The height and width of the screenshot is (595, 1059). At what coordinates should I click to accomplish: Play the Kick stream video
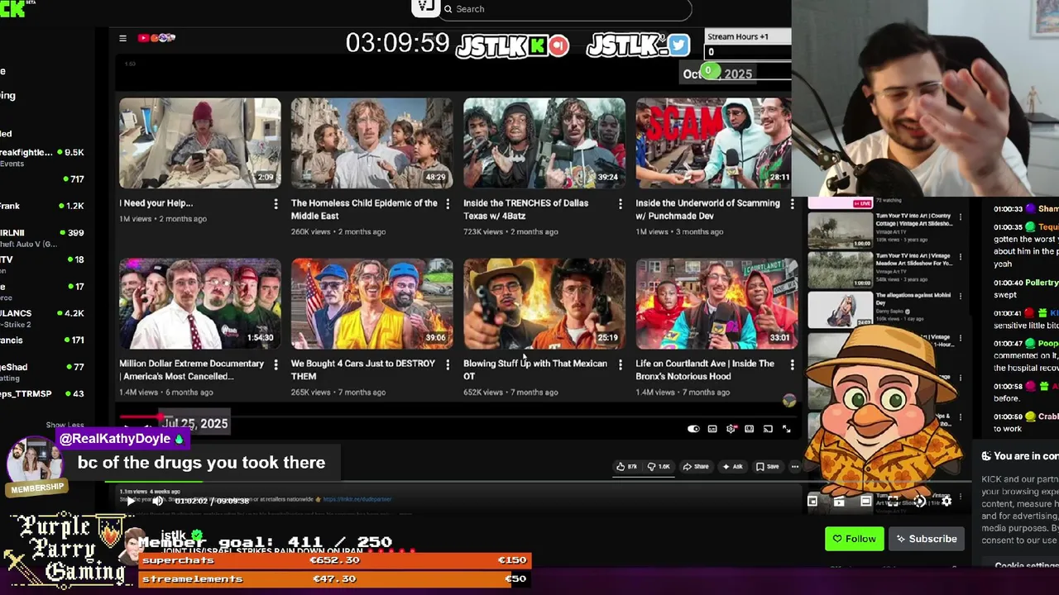coord(131,501)
